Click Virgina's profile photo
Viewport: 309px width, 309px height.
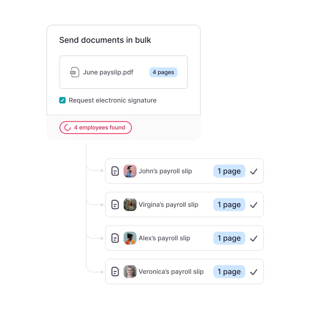click(130, 205)
